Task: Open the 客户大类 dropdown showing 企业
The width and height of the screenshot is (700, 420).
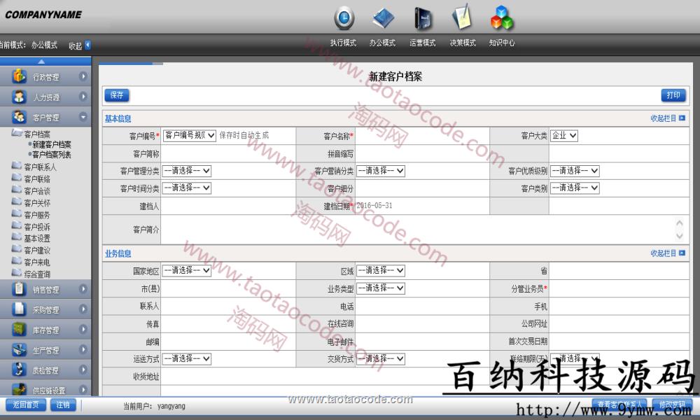Action: coord(564,136)
